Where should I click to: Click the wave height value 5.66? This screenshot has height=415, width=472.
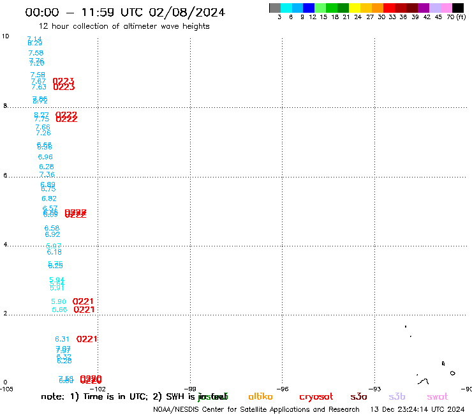click(x=59, y=310)
